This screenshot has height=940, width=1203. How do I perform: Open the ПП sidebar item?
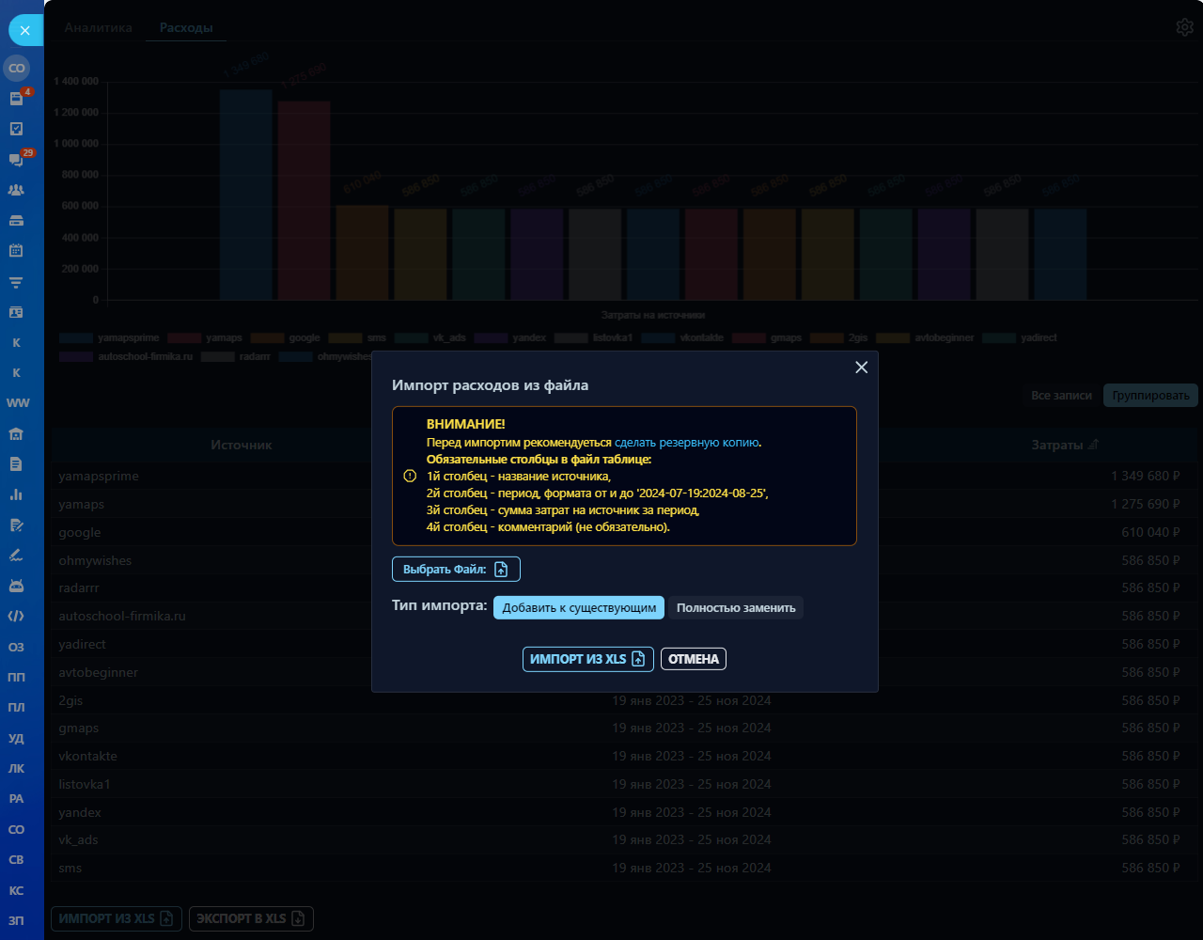coord(16,677)
